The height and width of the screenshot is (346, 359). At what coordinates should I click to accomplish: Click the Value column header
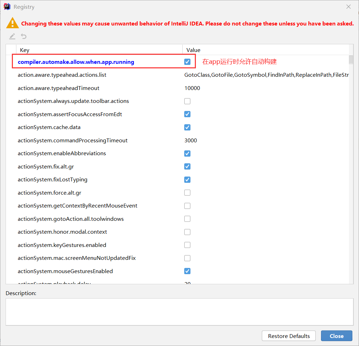click(266, 50)
